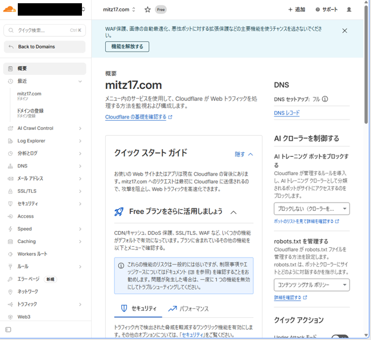Click the DNS setup info icon
371x340 pixels.
coord(325,99)
